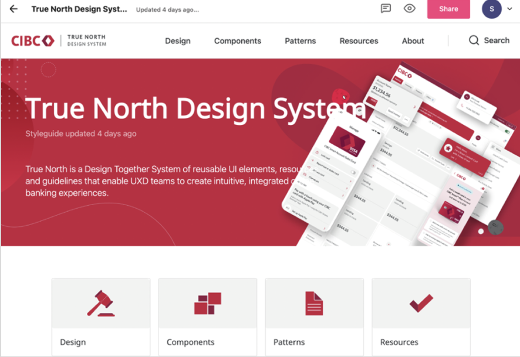Click the pink Share button
Screen dimensions: 520x357
448,9
